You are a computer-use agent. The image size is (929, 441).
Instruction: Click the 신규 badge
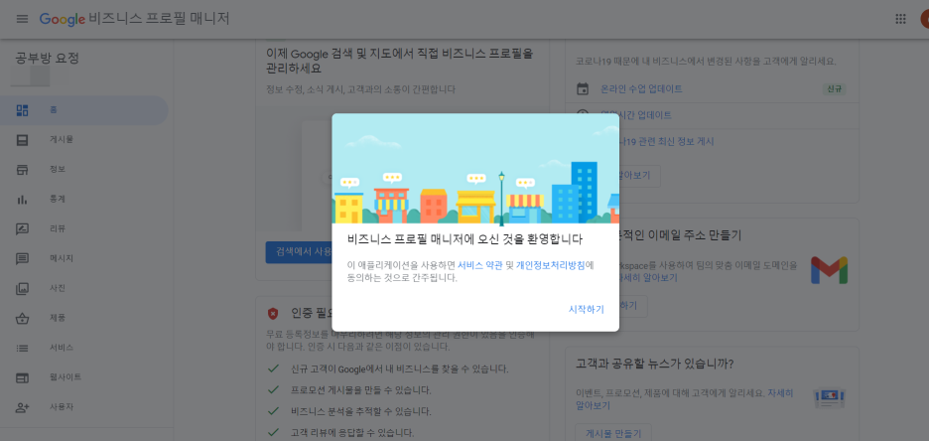click(x=834, y=89)
